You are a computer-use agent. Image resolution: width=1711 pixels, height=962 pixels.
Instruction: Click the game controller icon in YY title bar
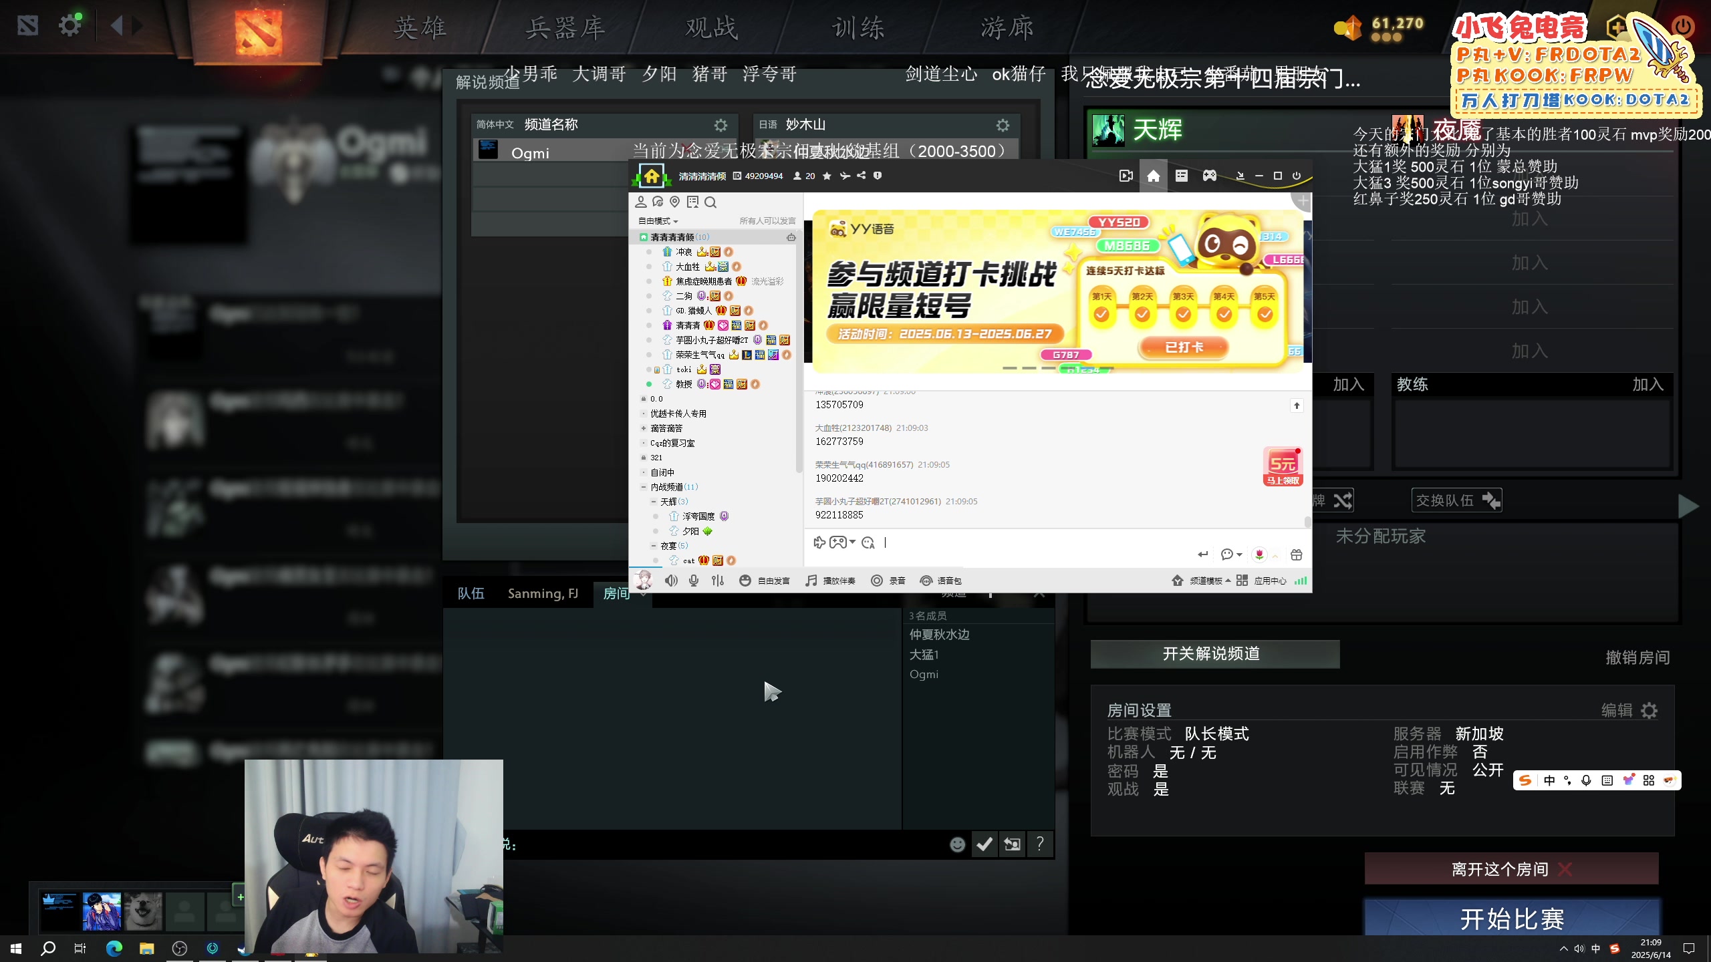tap(1210, 176)
